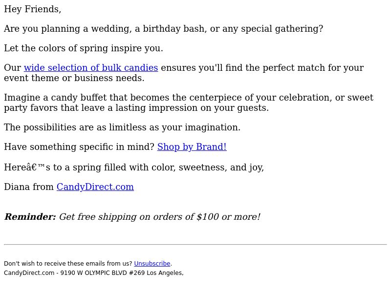Click the word Our before the candies link
391x293 pixels.
click(x=13, y=68)
